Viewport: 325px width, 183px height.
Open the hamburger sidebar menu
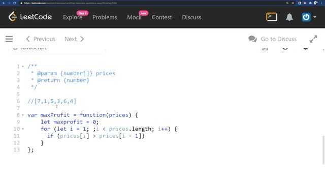point(9,39)
